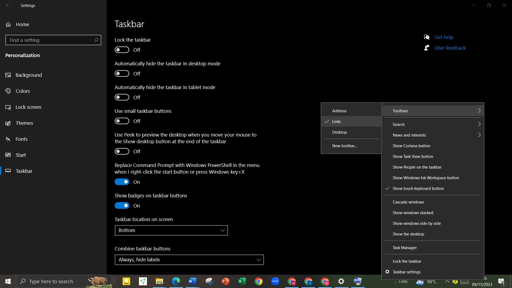Open Microsoft Edge from the taskbar
This screenshot has height=288, width=512.
tap(176, 281)
